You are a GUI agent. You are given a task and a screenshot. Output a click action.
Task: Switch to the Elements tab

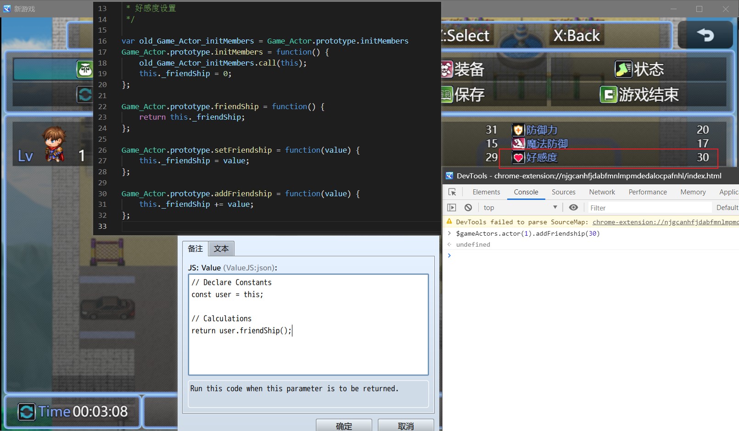tap(486, 192)
